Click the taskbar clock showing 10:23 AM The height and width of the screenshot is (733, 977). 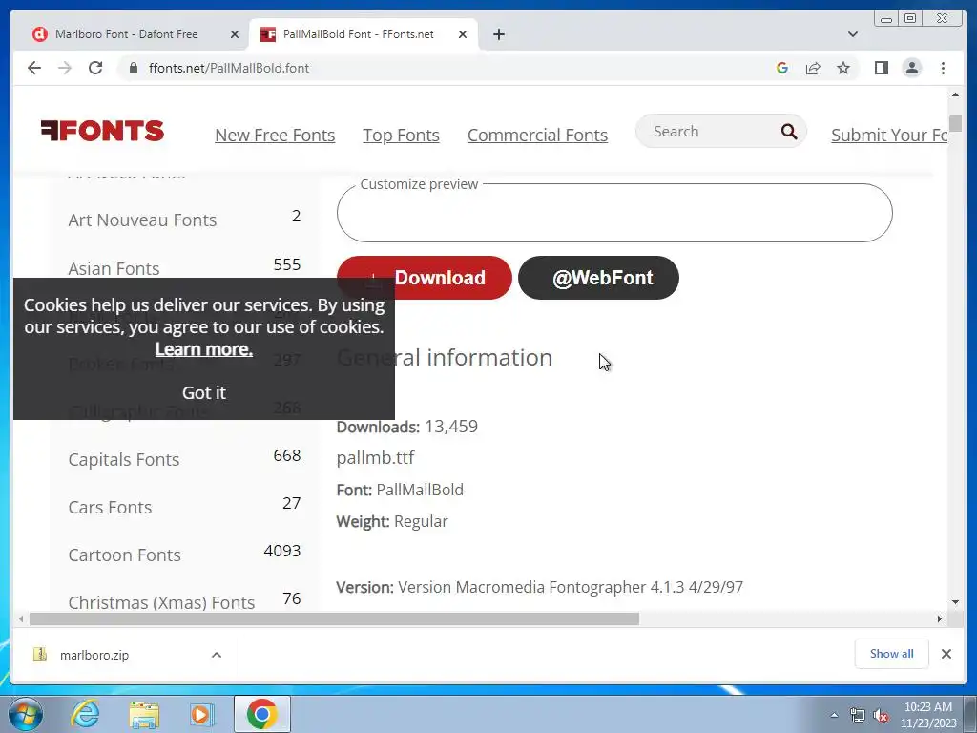pyautogui.click(x=927, y=715)
